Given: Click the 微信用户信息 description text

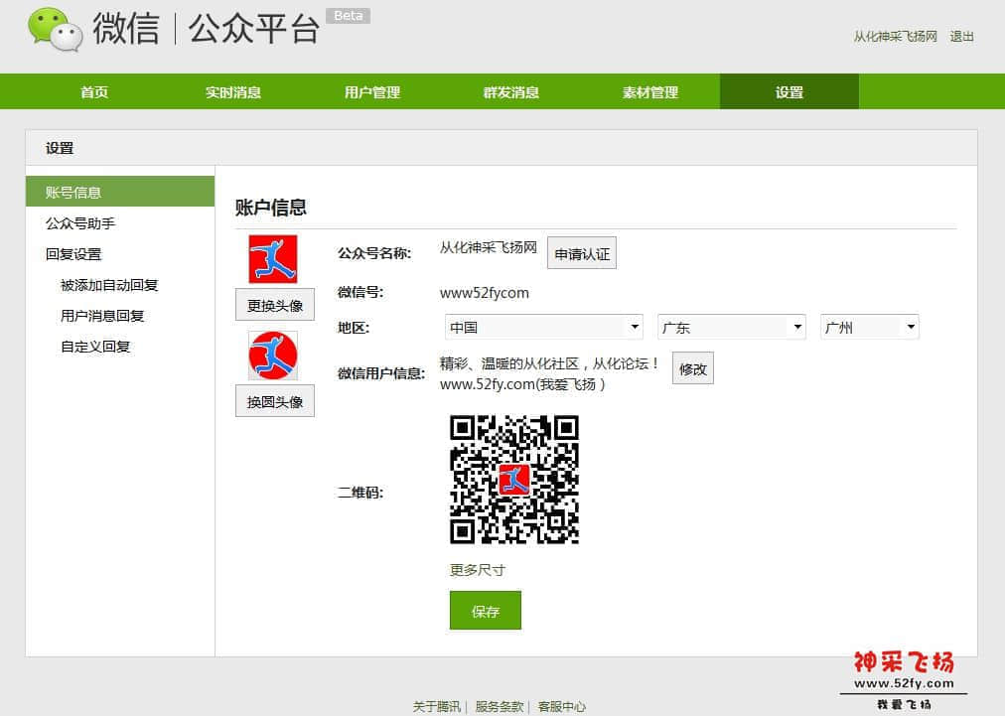Looking at the screenshot, I should (x=549, y=373).
